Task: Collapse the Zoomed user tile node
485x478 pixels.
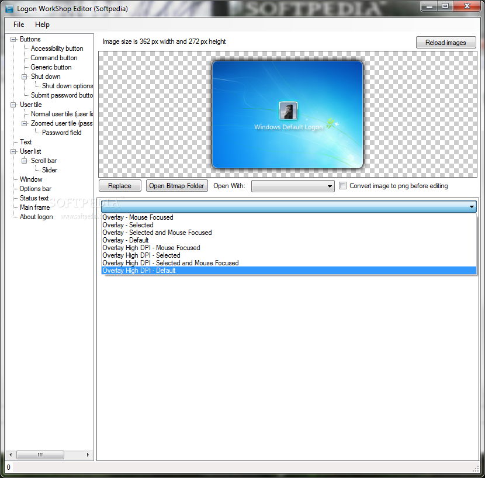Action: pos(24,123)
